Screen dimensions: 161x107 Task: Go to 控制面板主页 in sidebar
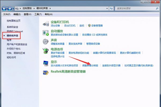coord(14,21)
